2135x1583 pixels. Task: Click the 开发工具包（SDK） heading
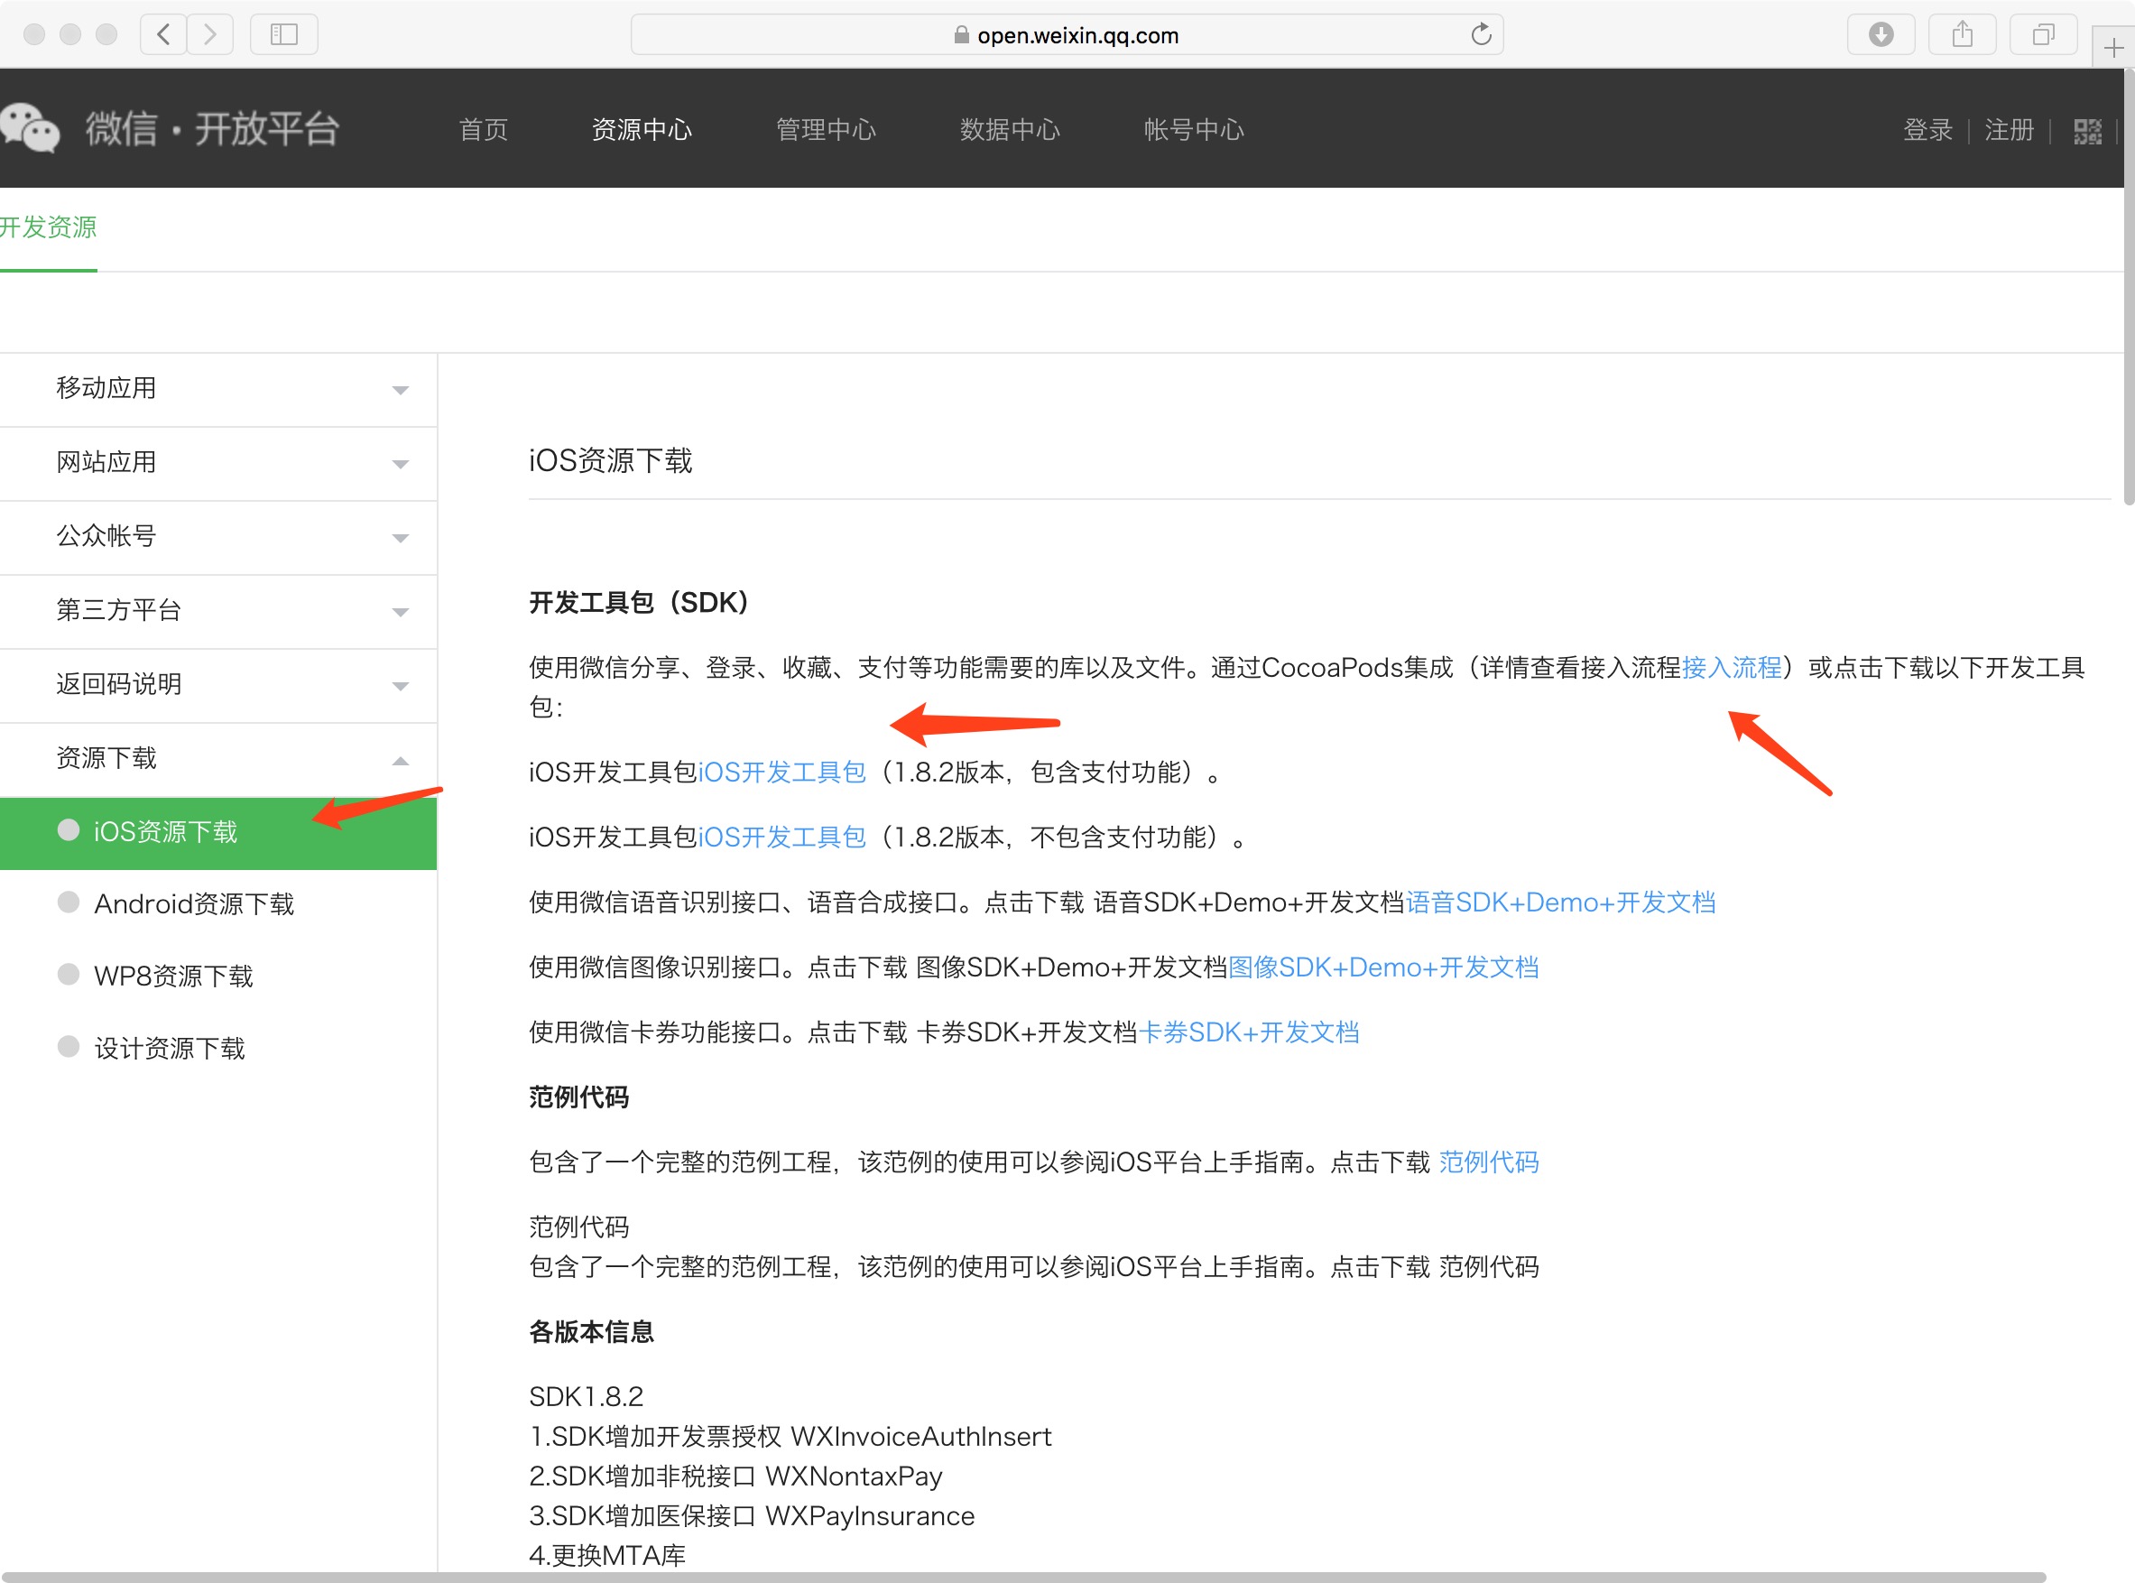(638, 603)
